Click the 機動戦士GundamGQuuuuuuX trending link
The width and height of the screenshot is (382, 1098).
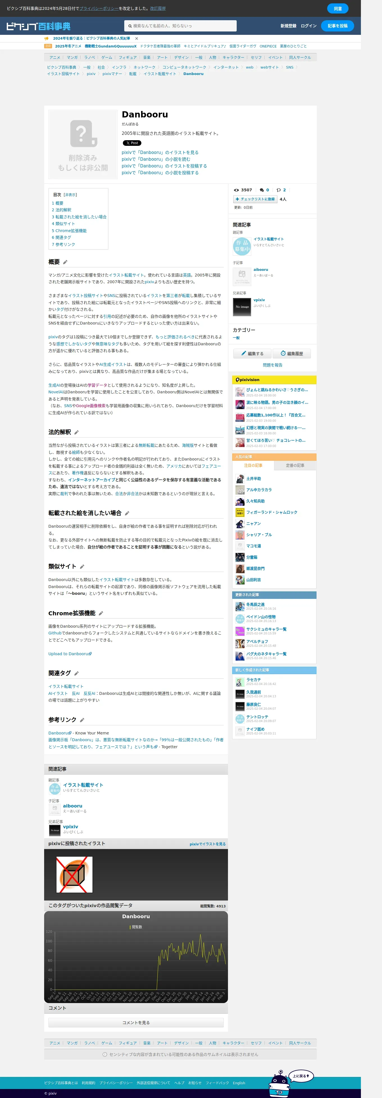click(110, 46)
